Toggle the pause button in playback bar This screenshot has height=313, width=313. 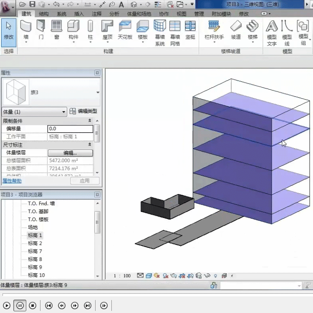(x=20, y=306)
